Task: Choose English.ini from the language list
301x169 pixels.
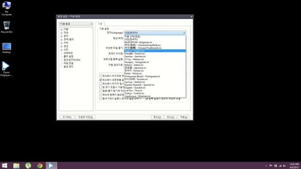Action: [155, 51]
